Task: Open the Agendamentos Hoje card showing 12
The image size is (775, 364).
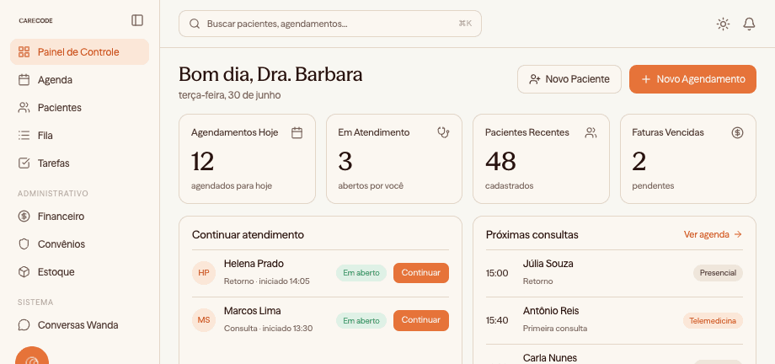Action: point(247,158)
